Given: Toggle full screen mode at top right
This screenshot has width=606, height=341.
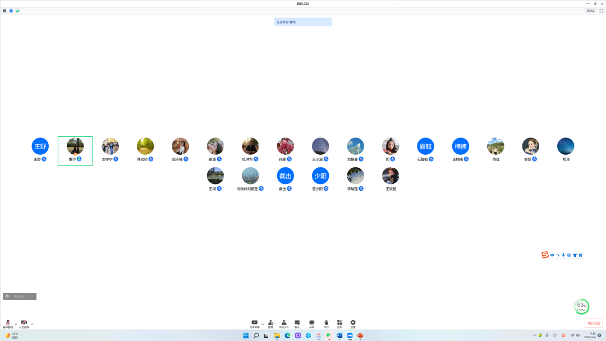Looking at the screenshot, I should [601, 11].
